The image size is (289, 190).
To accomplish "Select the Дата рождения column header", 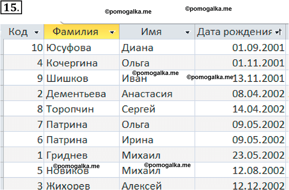I will click(240, 32).
